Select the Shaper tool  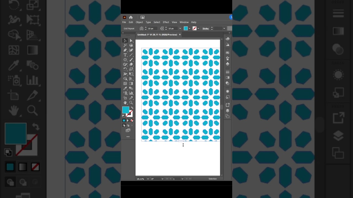125,64
